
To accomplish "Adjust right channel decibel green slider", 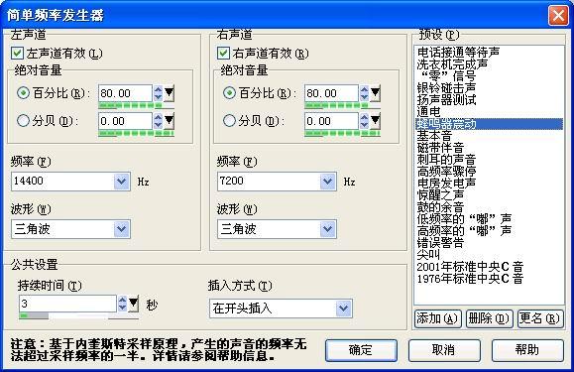I will pos(342,134).
